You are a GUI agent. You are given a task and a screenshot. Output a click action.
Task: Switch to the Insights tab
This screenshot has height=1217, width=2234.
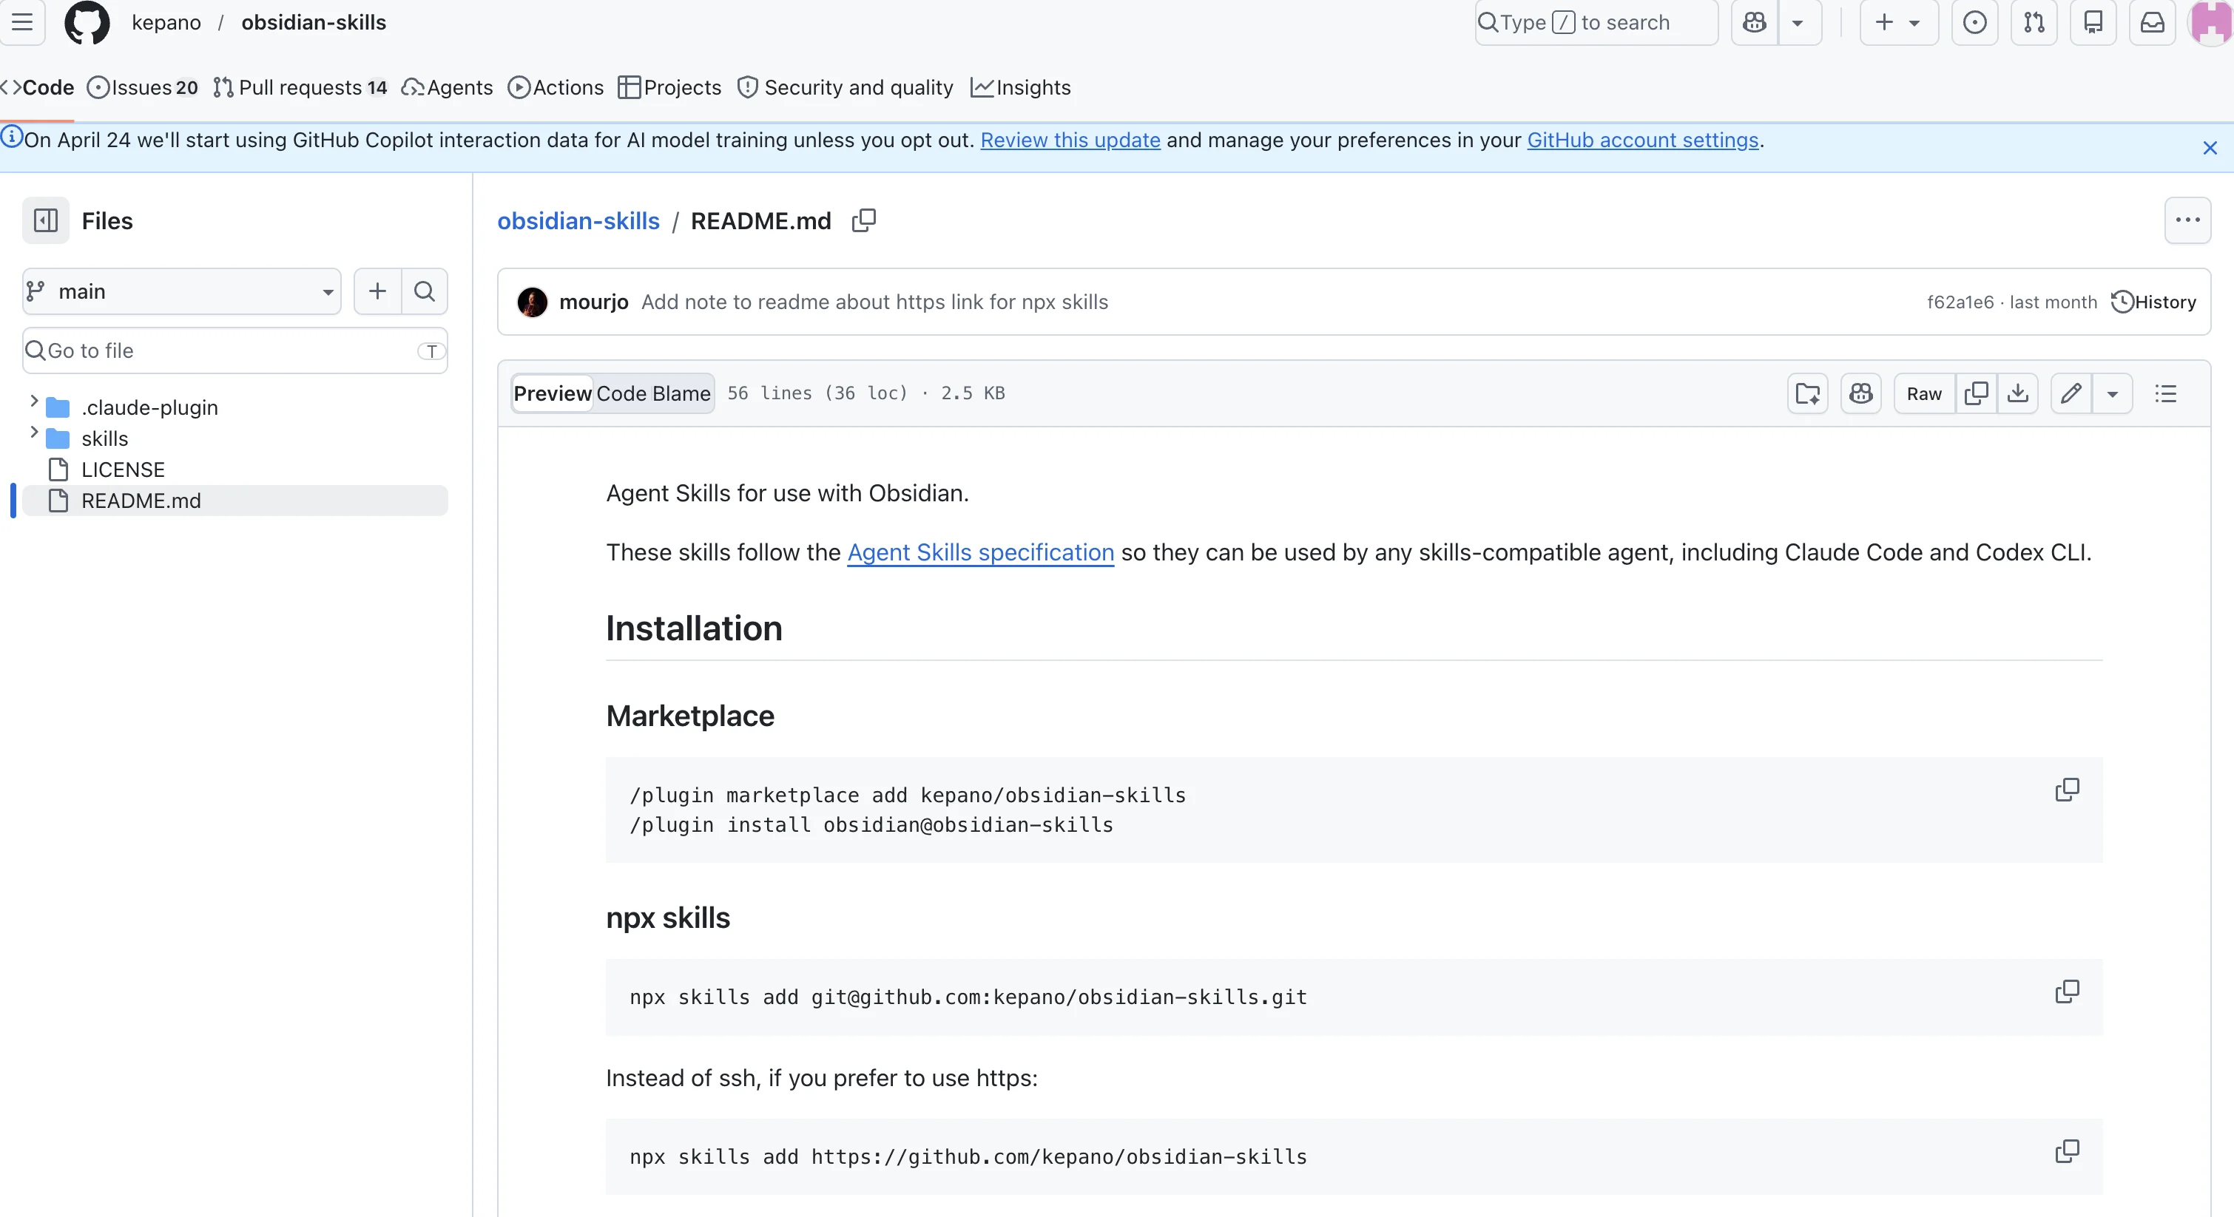point(1021,87)
